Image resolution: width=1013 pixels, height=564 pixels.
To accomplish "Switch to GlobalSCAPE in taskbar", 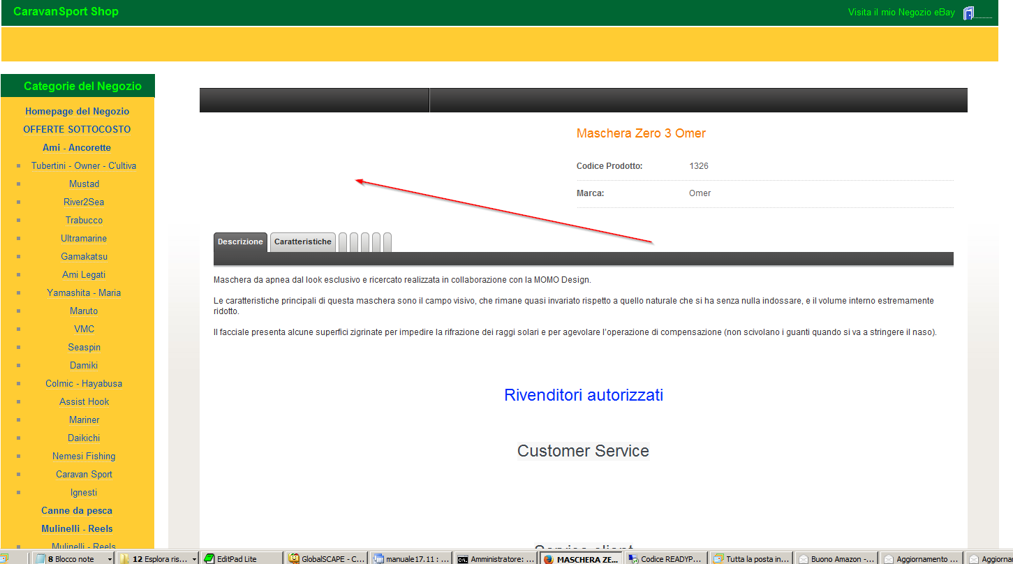I will coord(327,558).
